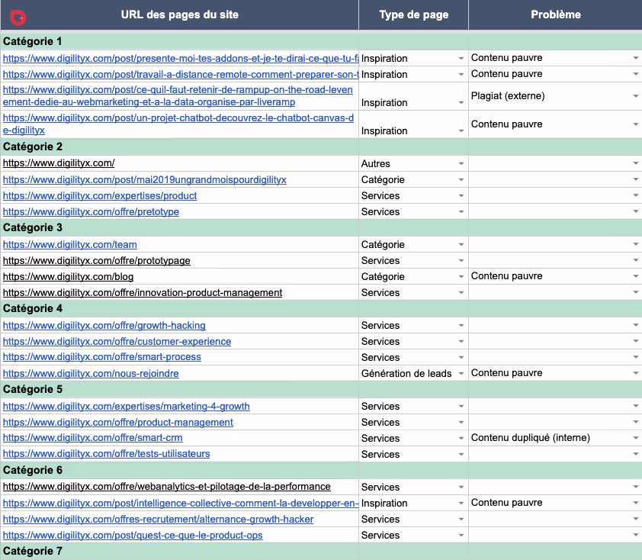Select the 'Catégorie 2' section row
The image size is (642, 560).
pyautogui.click(x=321, y=146)
